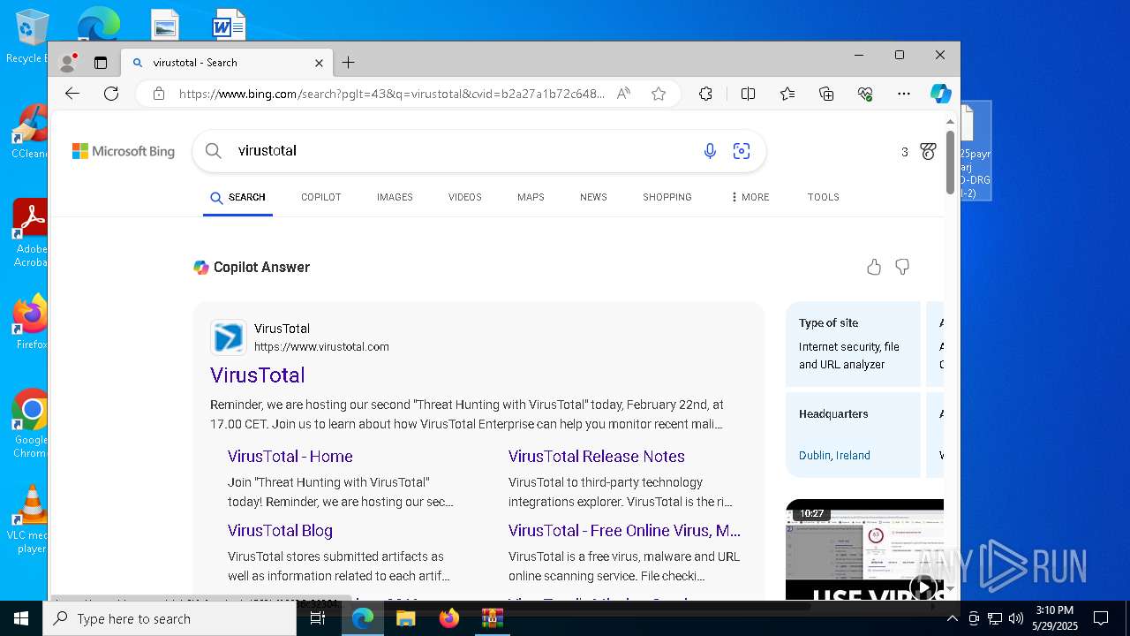Click the Dublin, Ireland link
The height and width of the screenshot is (636, 1130).
click(834, 456)
